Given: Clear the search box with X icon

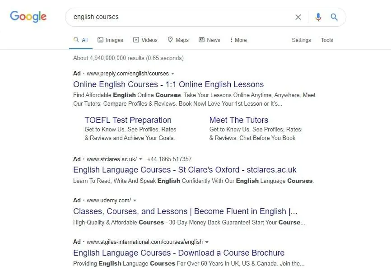Looking at the screenshot, I should click(298, 17).
